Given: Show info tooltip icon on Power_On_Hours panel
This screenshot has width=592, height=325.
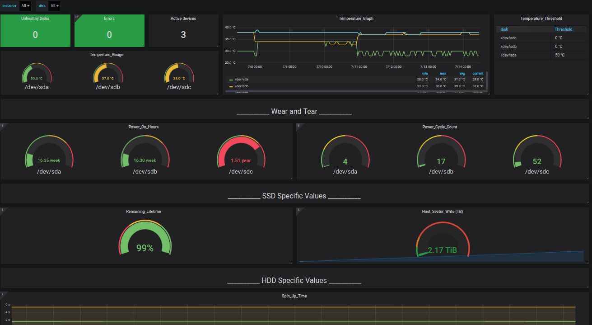Looking at the screenshot, I should 2,126.
